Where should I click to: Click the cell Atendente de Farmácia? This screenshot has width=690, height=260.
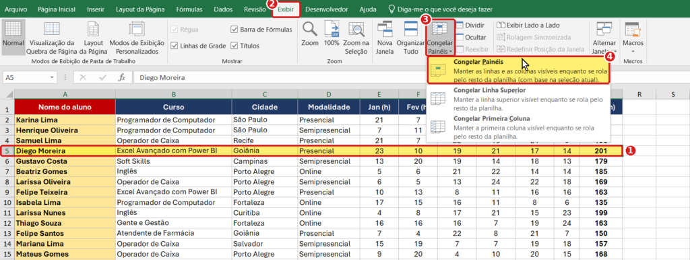(174, 233)
